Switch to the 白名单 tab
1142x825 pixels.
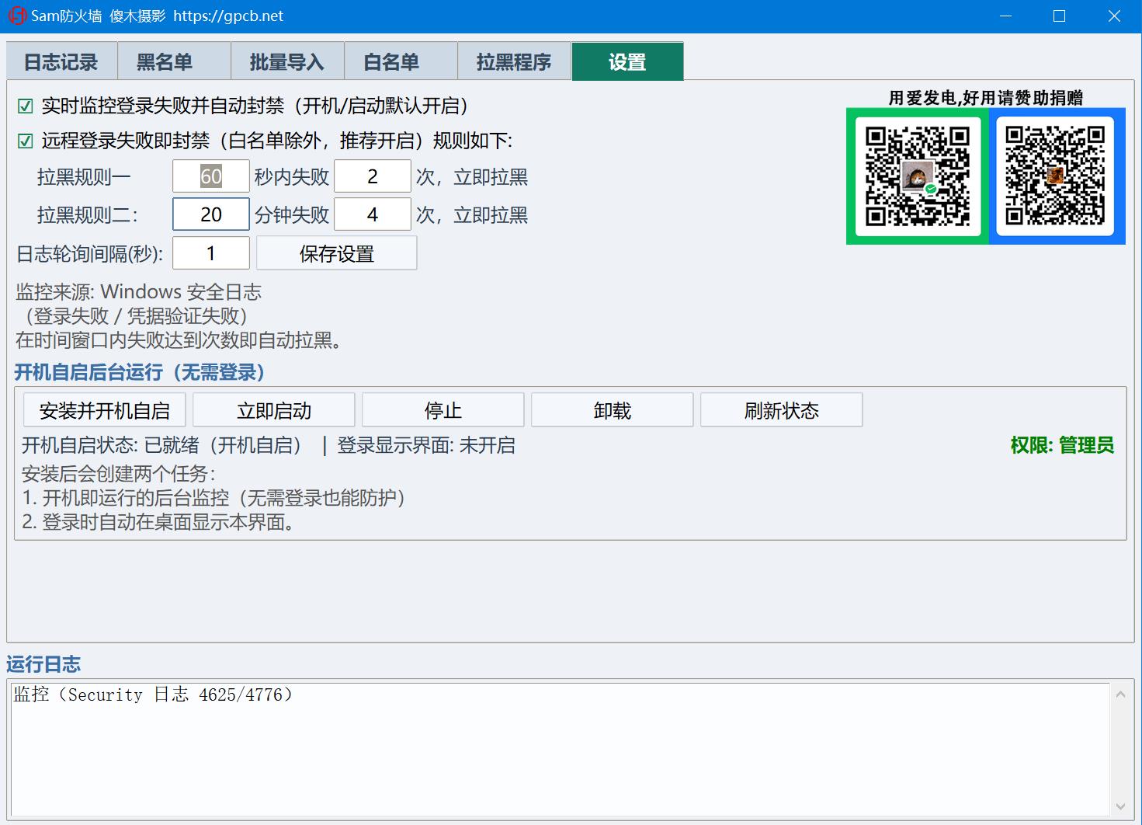[x=401, y=61]
